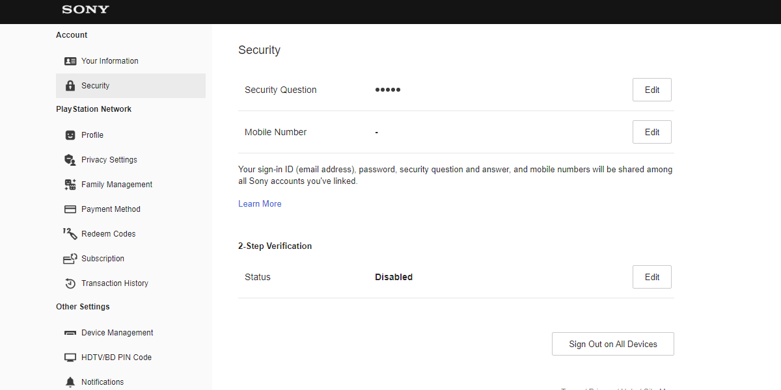
Task: Edit 2-Step Verification status
Action: coord(651,277)
